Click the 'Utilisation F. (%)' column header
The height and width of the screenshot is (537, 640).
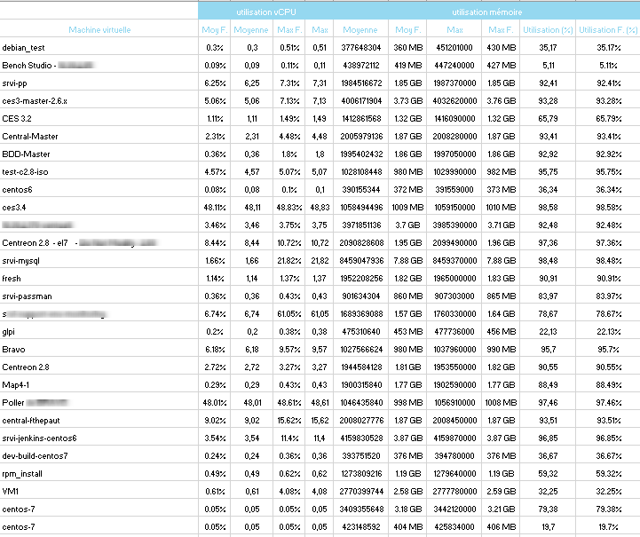607,29
